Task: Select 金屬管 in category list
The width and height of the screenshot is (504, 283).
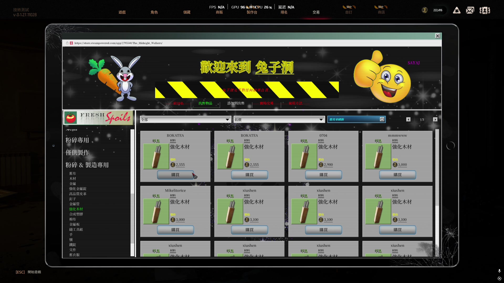Action: click(74, 204)
